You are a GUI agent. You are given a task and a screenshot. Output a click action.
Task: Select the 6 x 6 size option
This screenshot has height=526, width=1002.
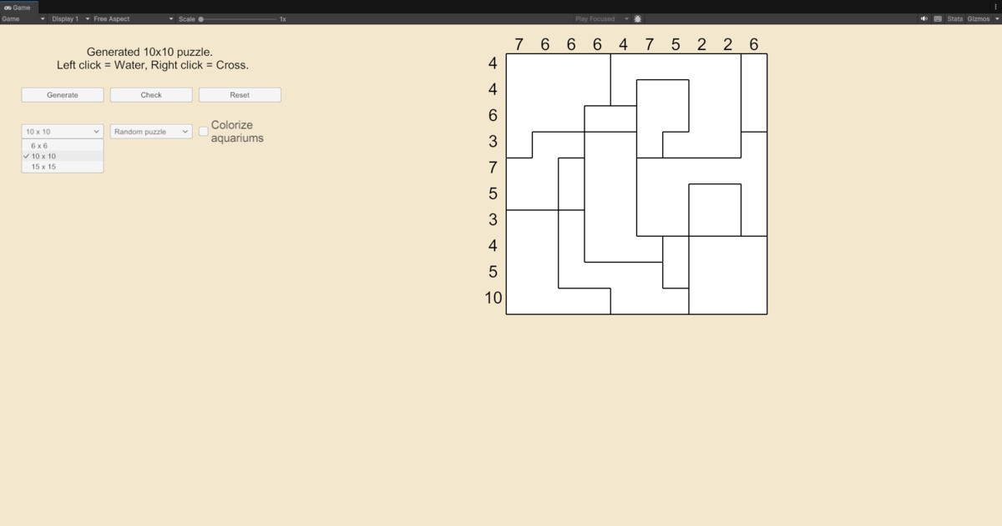(x=63, y=146)
